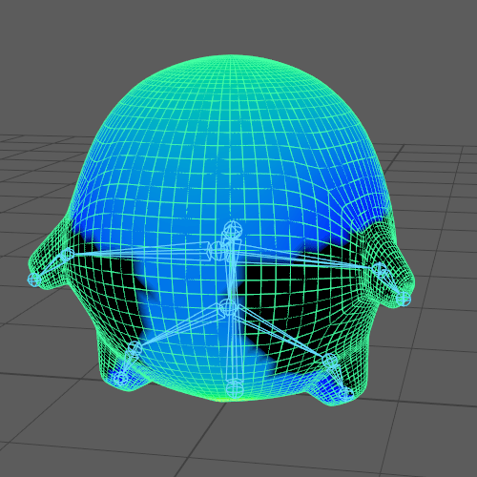Select the front-left leg tip joint
The height and width of the screenshot is (477, 477).
pos(120,379)
